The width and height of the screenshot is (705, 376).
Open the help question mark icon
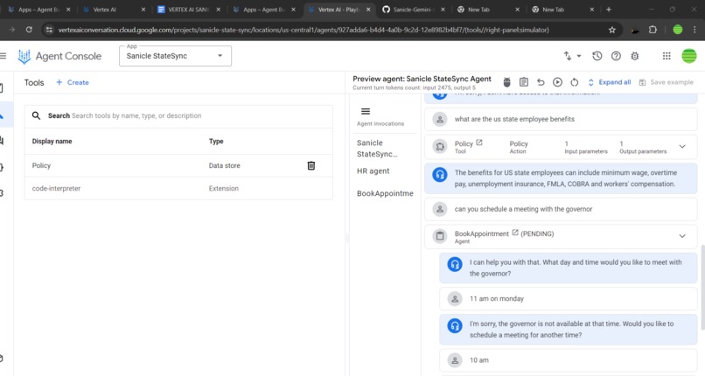click(616, 56)
